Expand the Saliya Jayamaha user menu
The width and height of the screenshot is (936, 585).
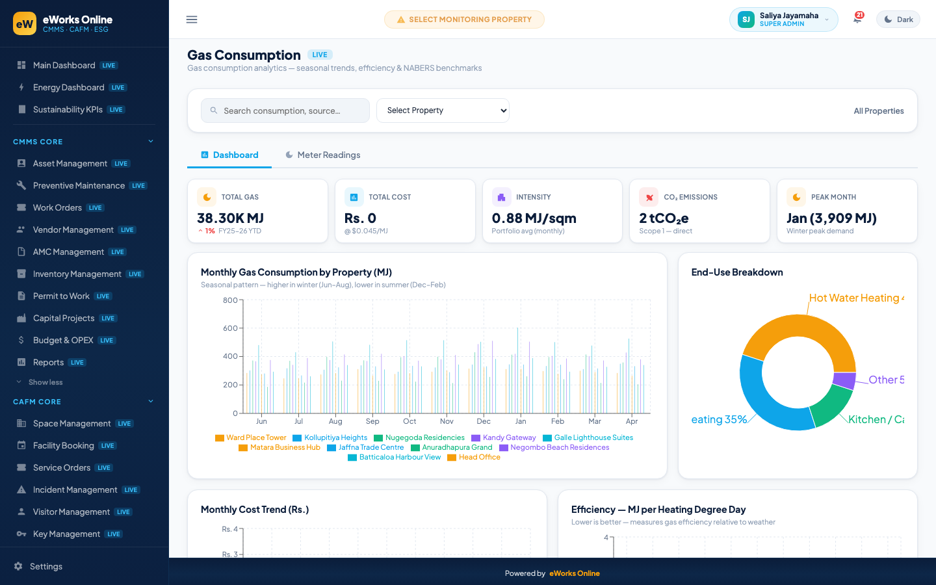783,19
